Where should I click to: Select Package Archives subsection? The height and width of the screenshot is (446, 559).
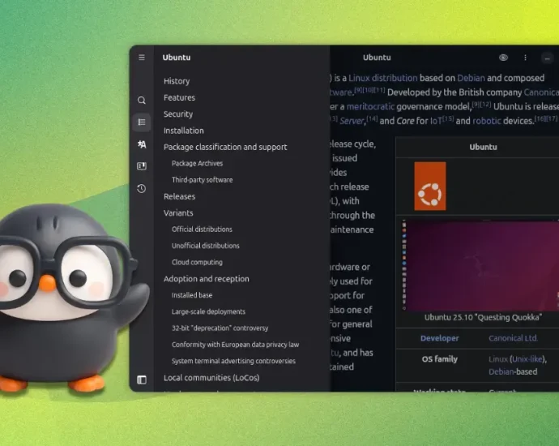197,164
